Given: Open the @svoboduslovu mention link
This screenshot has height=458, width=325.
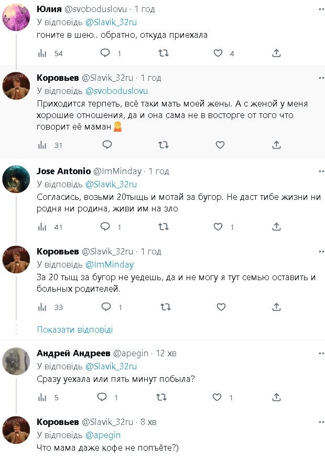Looking at the screenshot, I should (x=116, y=91).
